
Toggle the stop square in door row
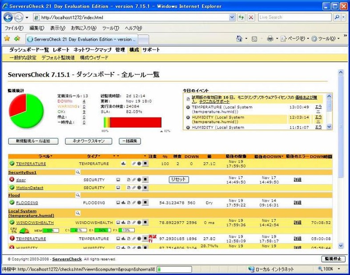145,180
